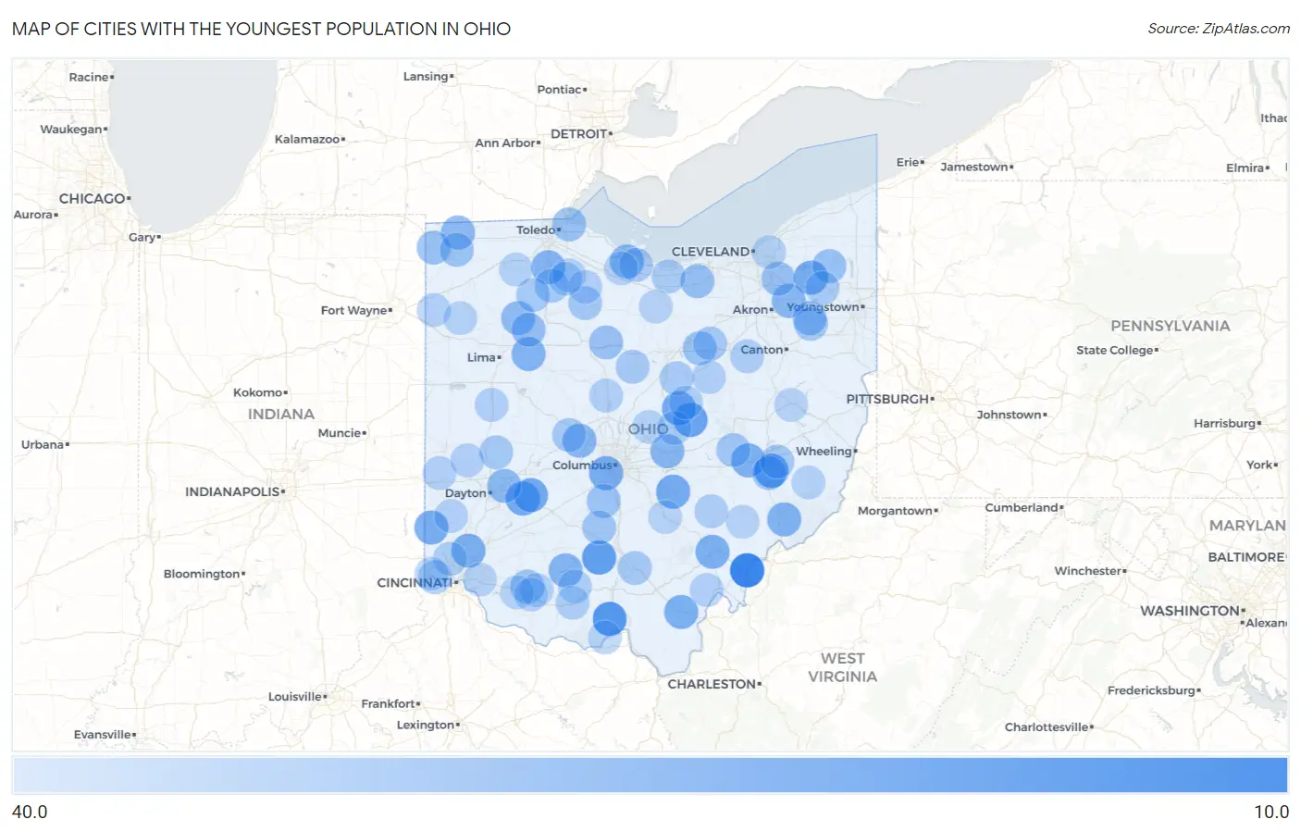This screenshot has height=832, width=1301.
Task: Click the Gary city label
Action: coord(142,238)
